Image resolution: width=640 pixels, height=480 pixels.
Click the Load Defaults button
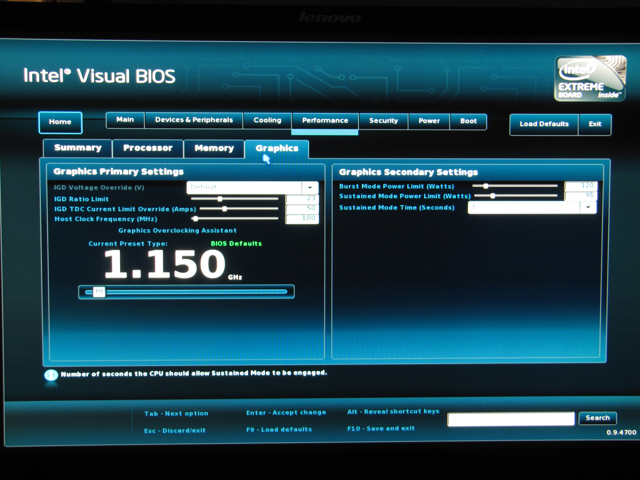(x=544, y=124)
